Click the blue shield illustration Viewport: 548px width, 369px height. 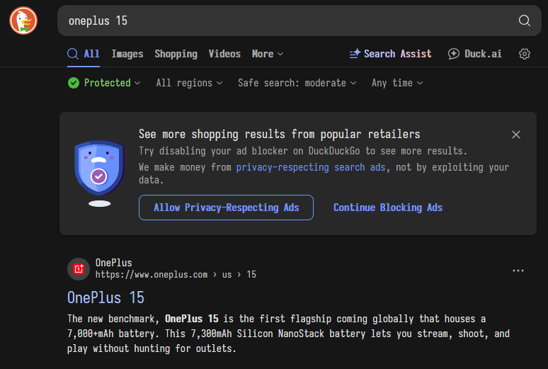(x=100, y=168)
